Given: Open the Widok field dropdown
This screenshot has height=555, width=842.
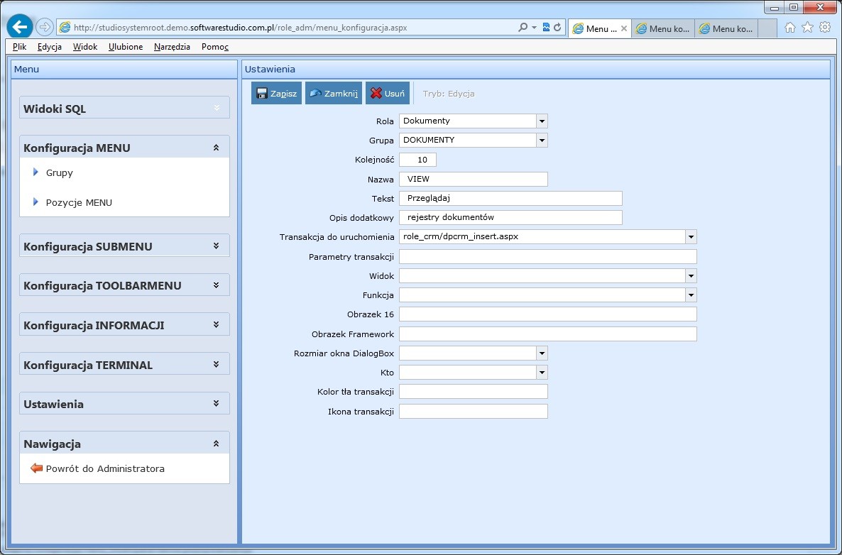Looking at the screenshot, I should click(x=691, y=276).
